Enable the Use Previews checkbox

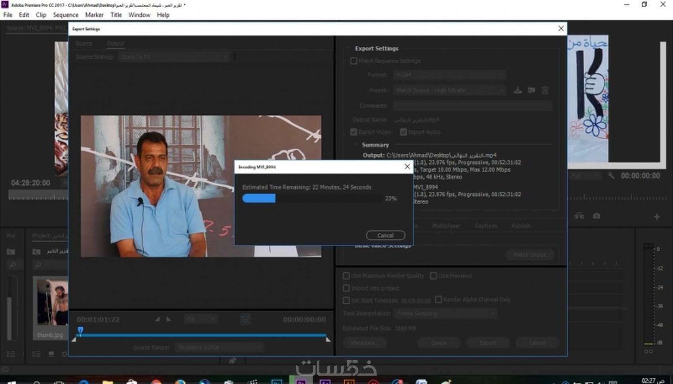tap(433, 276)
